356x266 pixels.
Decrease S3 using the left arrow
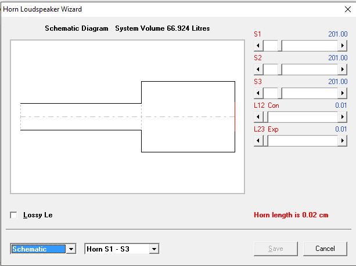[258, 93]
